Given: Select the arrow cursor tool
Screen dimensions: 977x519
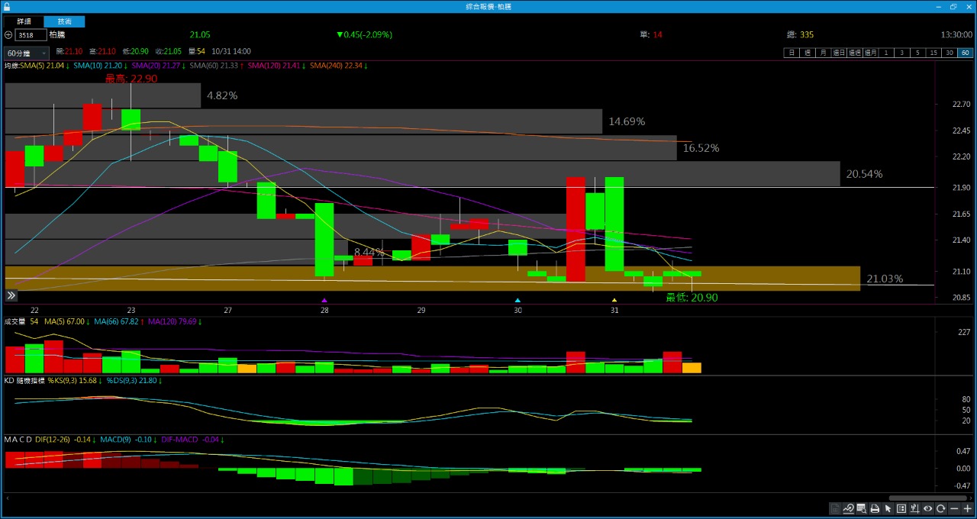Looking at the screenshot, I should [x=888, y=508].
